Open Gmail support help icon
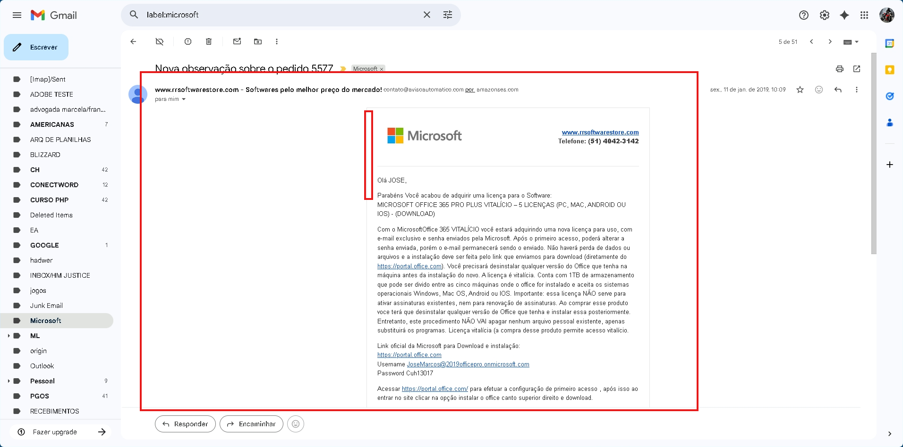 pos(804,15)
